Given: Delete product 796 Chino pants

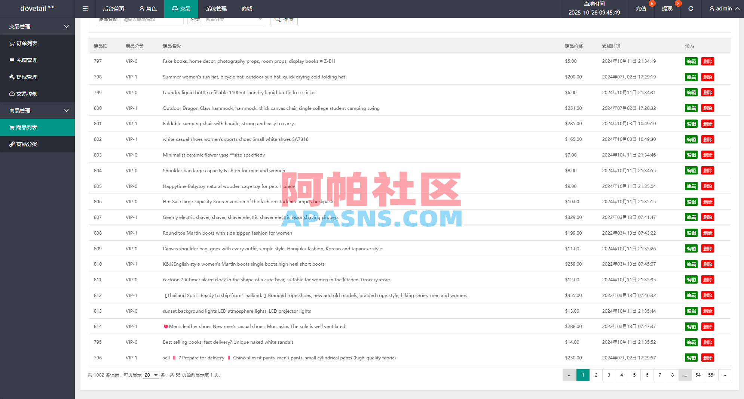Looking at the screenshot, I should click(x=708, y=358).
